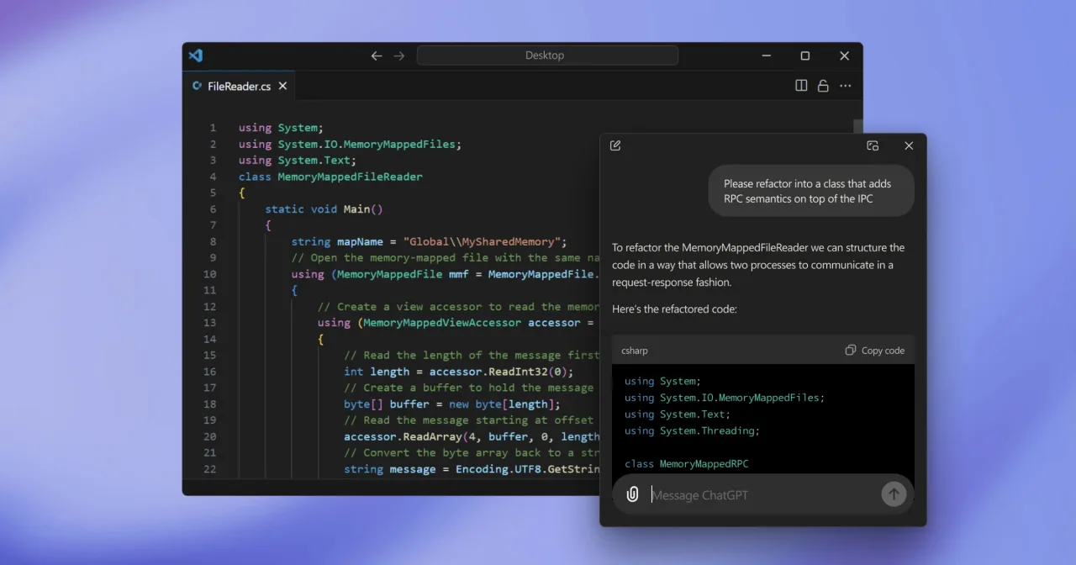The image size is (1076, 565).
Task: Click 'Here's the refactored code:' text
Action: pyautogui.click(x=674, y=309)
